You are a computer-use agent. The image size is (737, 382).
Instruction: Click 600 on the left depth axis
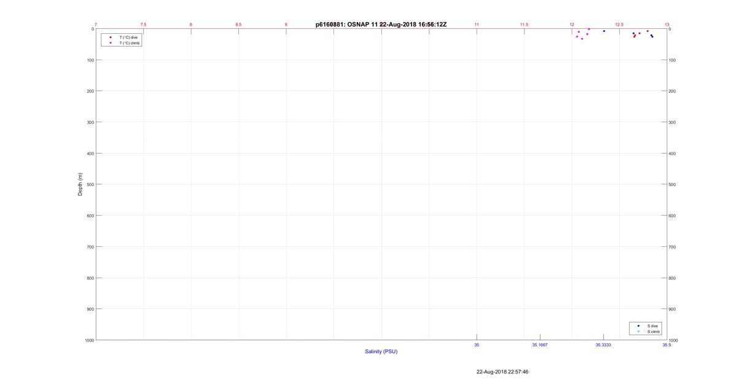[90, 216]
